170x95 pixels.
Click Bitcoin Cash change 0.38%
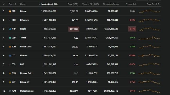[x=132, y=47]
